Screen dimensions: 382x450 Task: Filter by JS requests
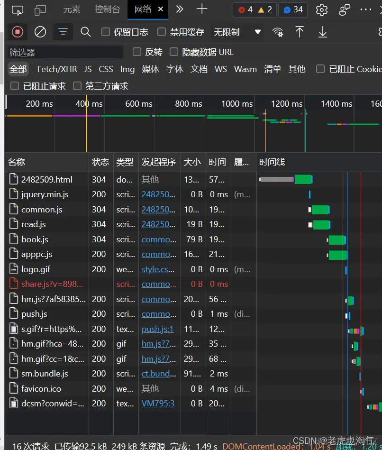(88, 69)
